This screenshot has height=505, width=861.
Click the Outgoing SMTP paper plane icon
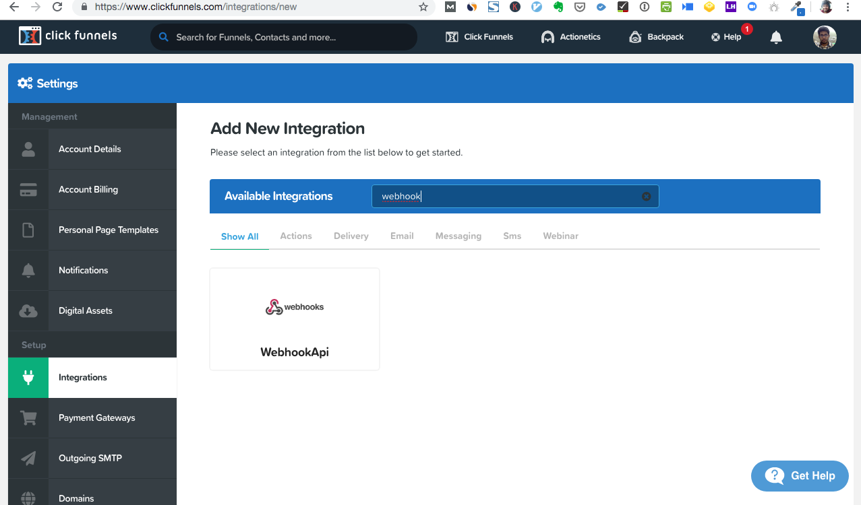click(x=28, y=458)
